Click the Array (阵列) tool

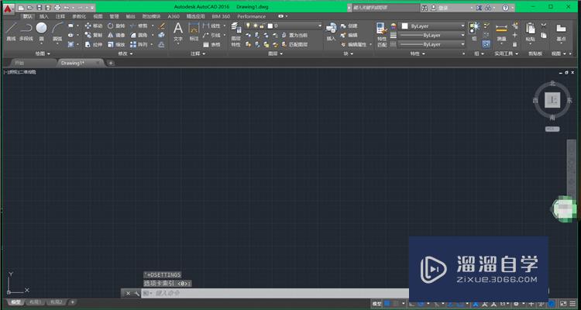139,44
